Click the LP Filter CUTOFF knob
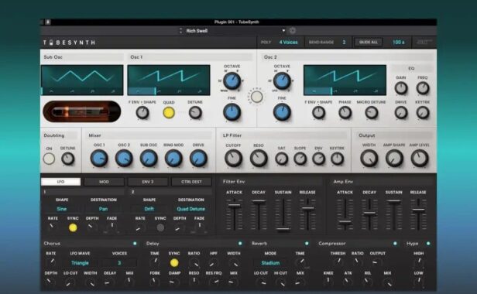This screenshot has width=477, height=294. [x=233, y=159]
